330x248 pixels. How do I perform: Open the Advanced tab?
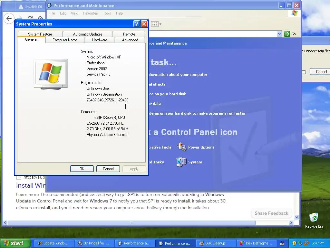pyautogui.click(x=130, y=40)
